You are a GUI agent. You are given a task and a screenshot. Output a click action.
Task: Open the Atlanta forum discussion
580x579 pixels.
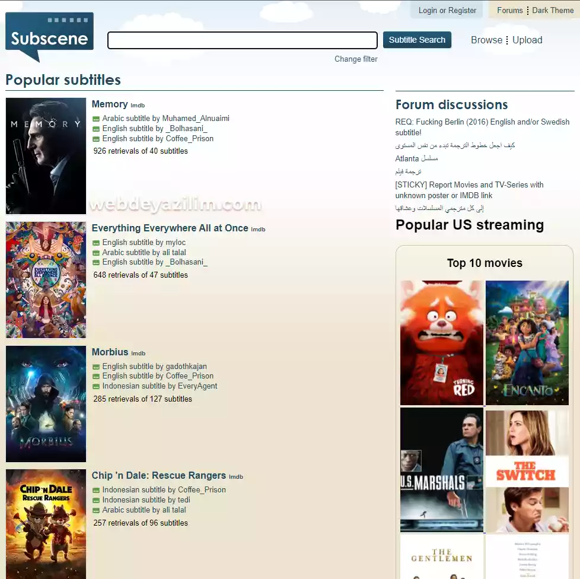416,158
